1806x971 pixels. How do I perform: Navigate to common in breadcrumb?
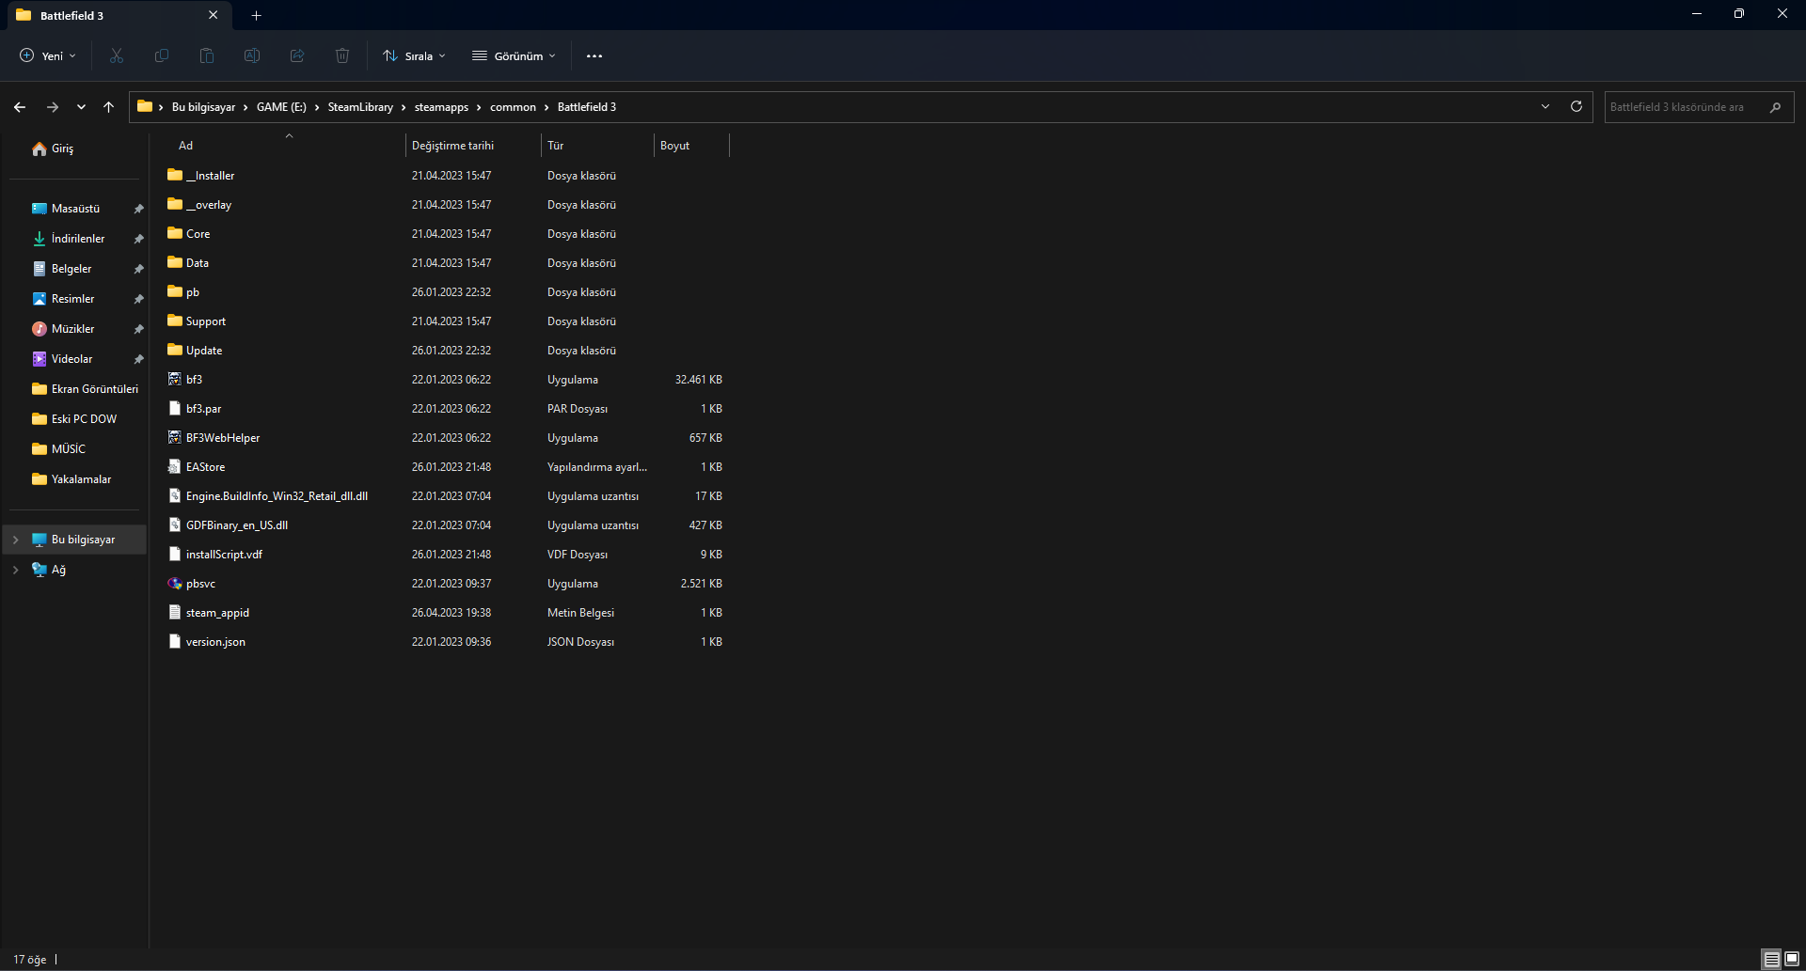click(513, 107)
